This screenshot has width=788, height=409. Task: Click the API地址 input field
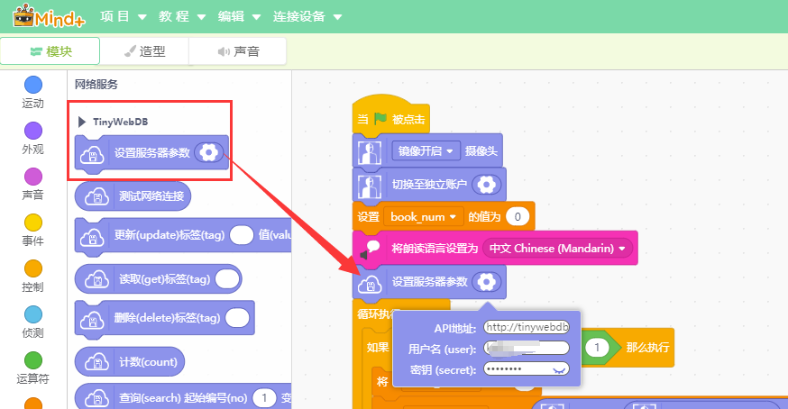pos(527,327)
